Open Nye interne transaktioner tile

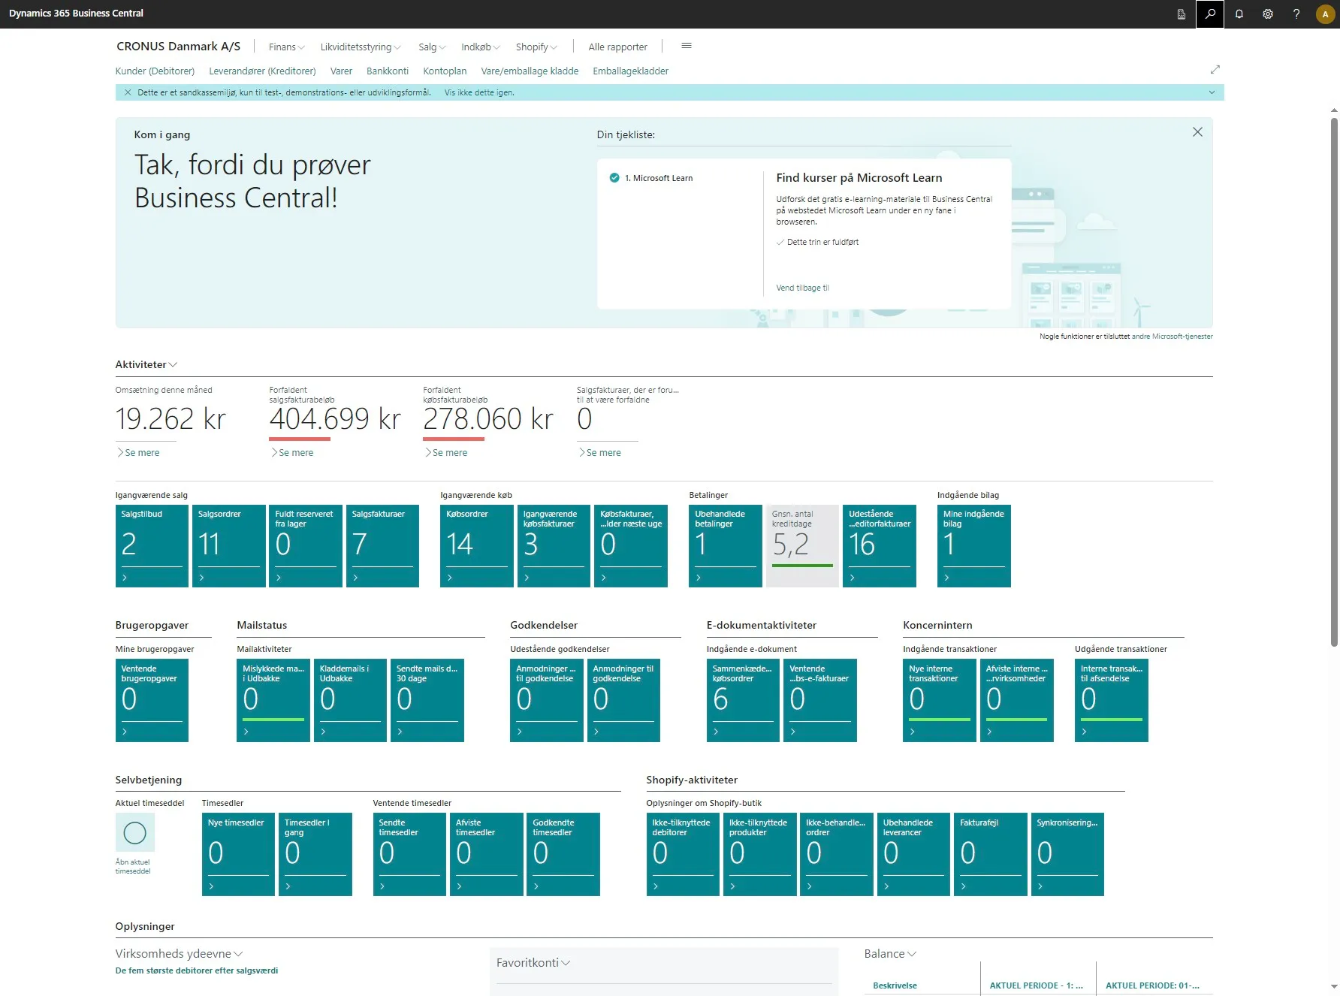tap(939, 700)
